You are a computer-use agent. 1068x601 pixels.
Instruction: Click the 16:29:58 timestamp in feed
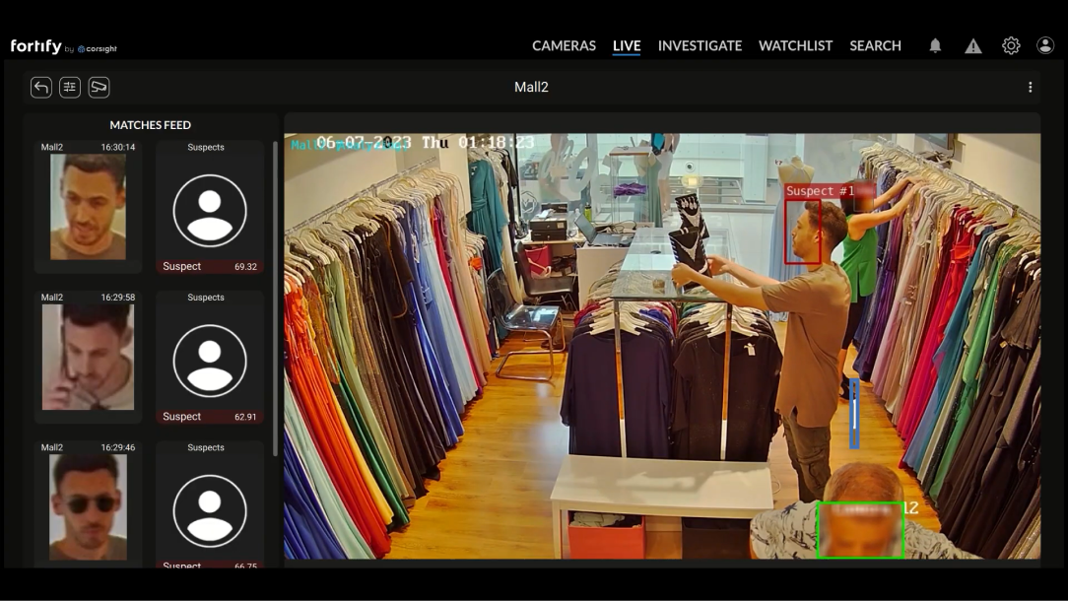click(118, 298)
